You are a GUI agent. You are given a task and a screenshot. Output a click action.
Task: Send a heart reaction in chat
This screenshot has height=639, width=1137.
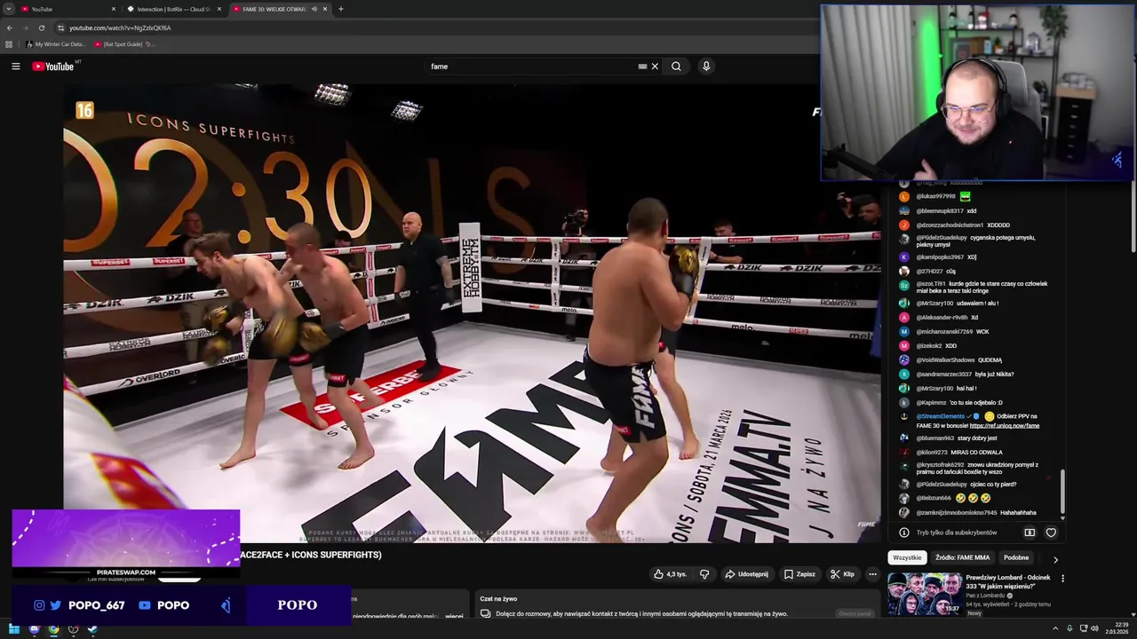tap(1051, 532)
